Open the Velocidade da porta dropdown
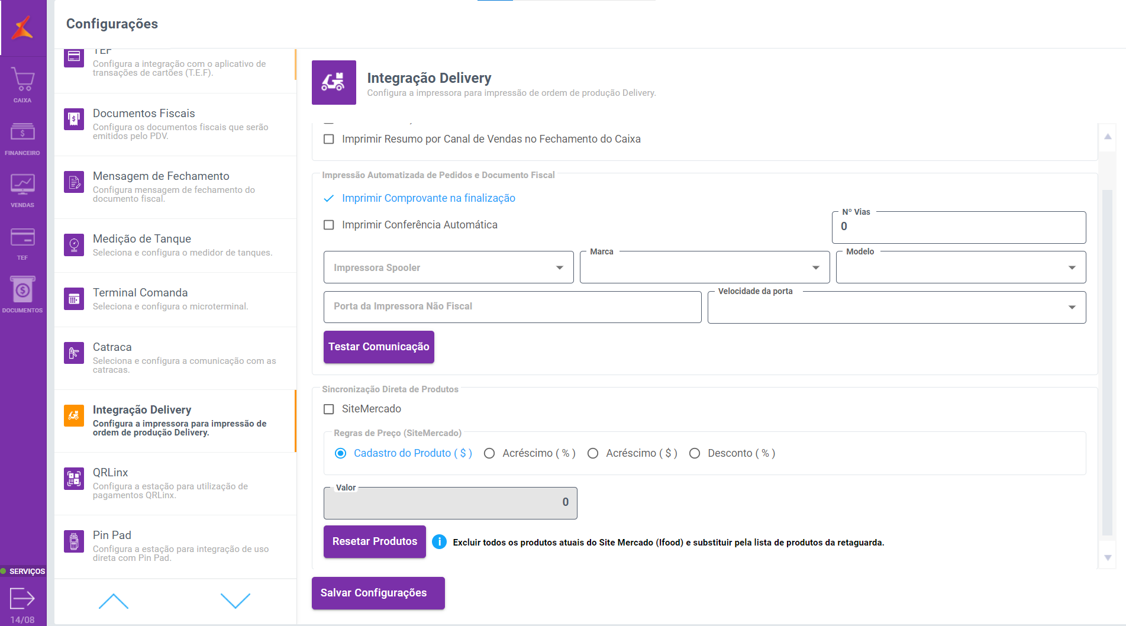Image resolution: width=1126 pixels, height=626 pixels. click(x=896, y=307)
